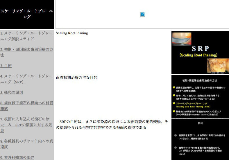Click the broken image question mark icon
The height and width of the screenshot is (160, 229).
(x=143, y=14)
